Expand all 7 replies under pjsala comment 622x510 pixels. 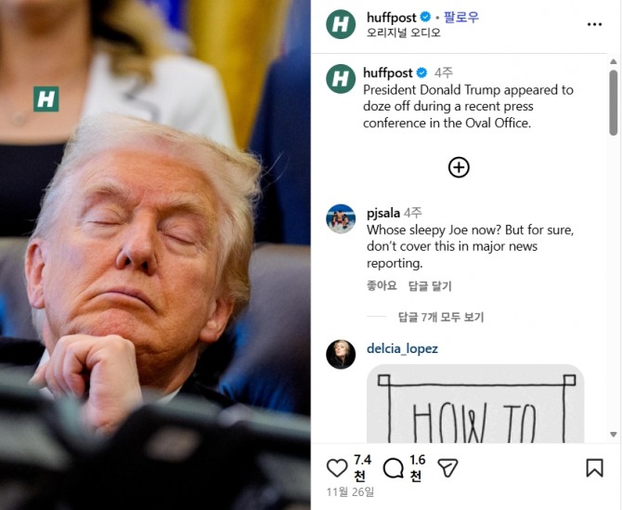pos(441,317)
